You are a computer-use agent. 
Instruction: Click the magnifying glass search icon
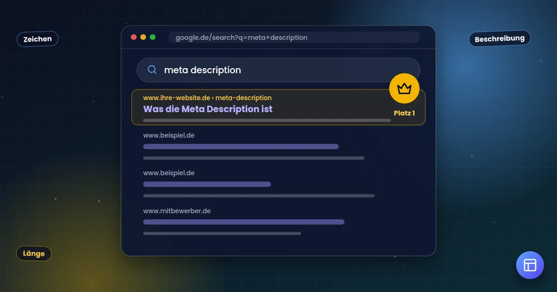tap(152, 70)
